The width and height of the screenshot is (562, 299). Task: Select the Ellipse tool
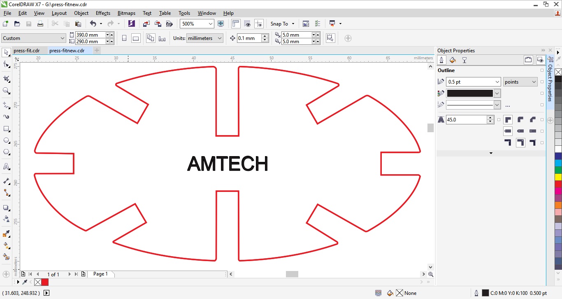(x=6, y=140)
